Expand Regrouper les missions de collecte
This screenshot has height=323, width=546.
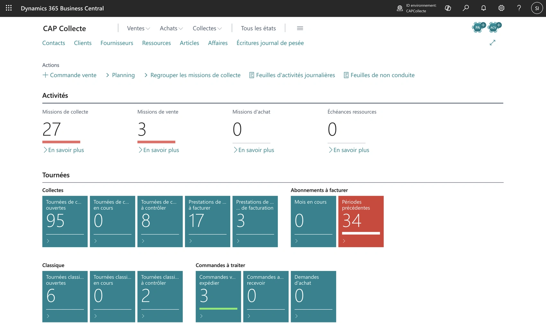point(192,75)
